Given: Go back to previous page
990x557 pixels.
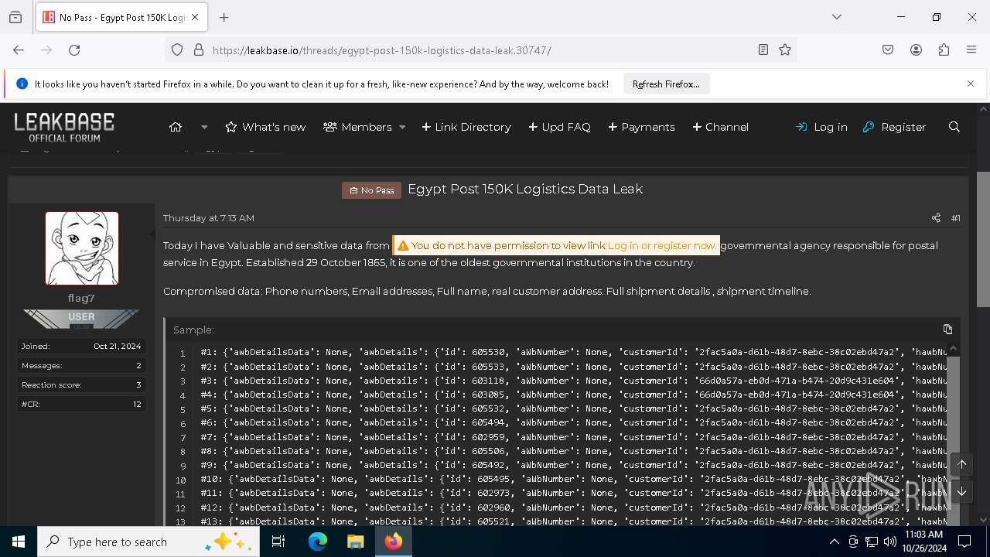Looking at the screenshot, I should coord(19,50).
